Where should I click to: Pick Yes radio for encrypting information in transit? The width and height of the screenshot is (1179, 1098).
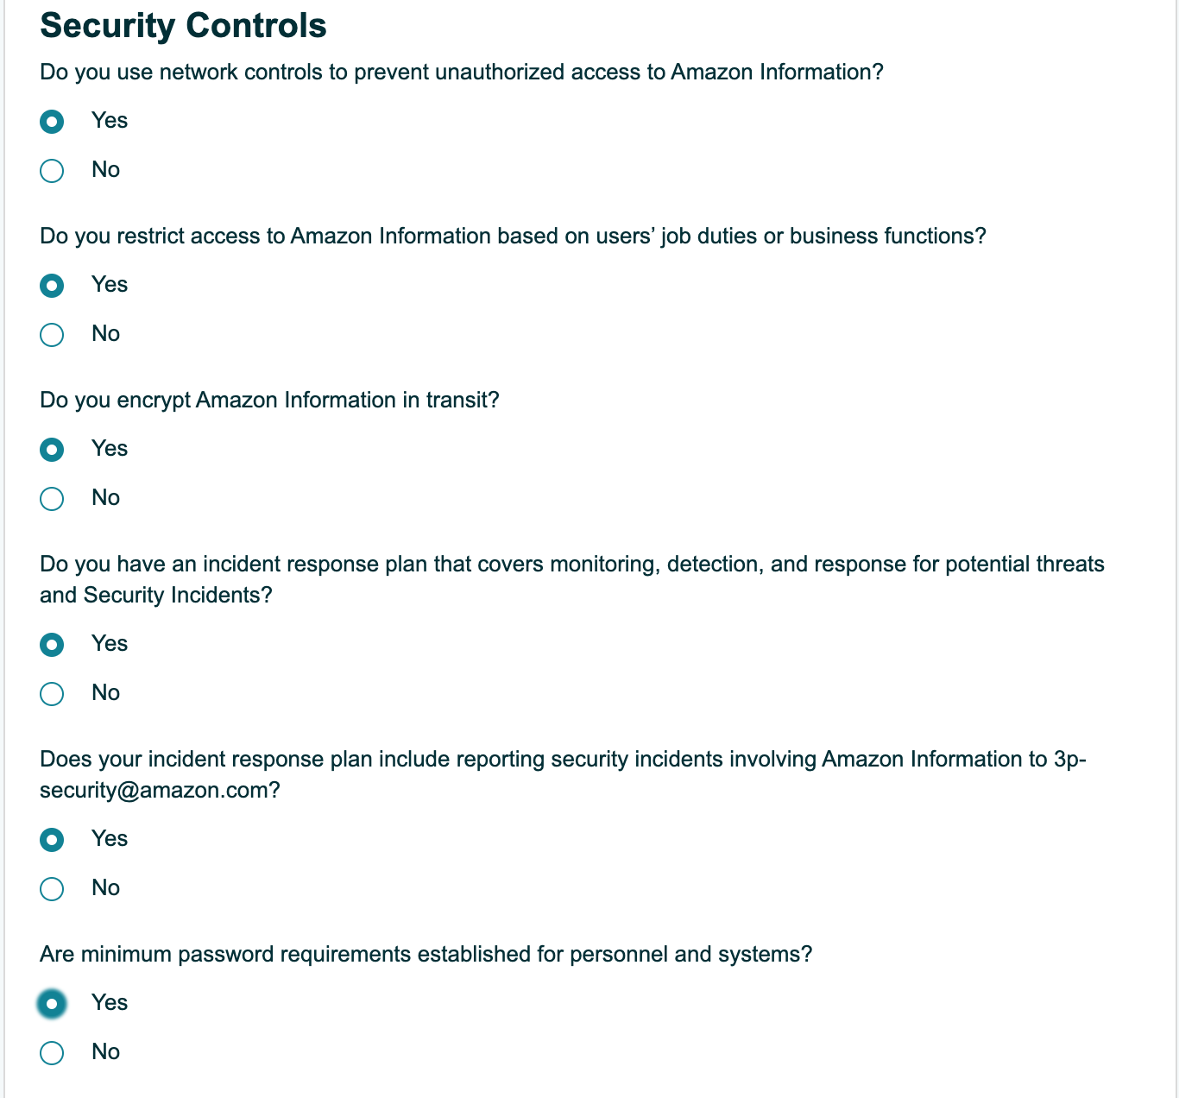point(52,450)
